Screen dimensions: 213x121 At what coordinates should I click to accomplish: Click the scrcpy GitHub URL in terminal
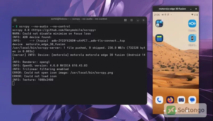(63, 30)
